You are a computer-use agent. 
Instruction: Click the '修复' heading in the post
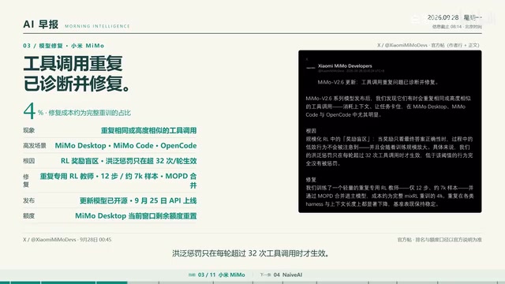point(311,180)
